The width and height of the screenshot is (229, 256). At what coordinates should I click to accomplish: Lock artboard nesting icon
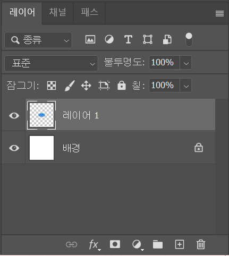(104, 86)
